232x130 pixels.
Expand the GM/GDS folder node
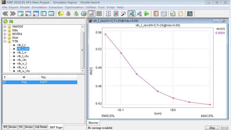(5, 26)
